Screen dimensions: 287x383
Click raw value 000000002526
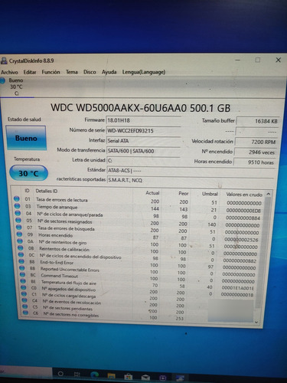241,240
